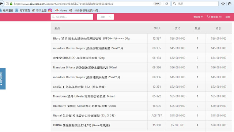Click SKU 08-136 cell

pos(157,77)
